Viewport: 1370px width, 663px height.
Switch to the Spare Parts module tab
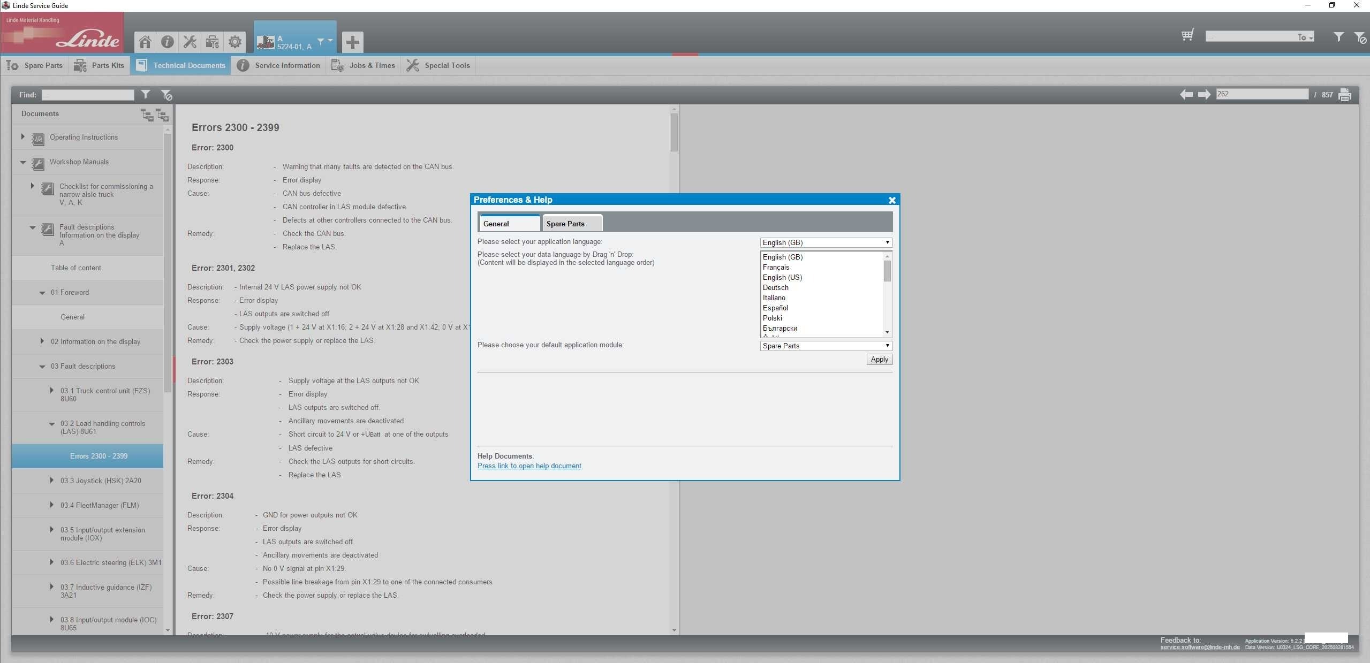[x=35, y=65]
